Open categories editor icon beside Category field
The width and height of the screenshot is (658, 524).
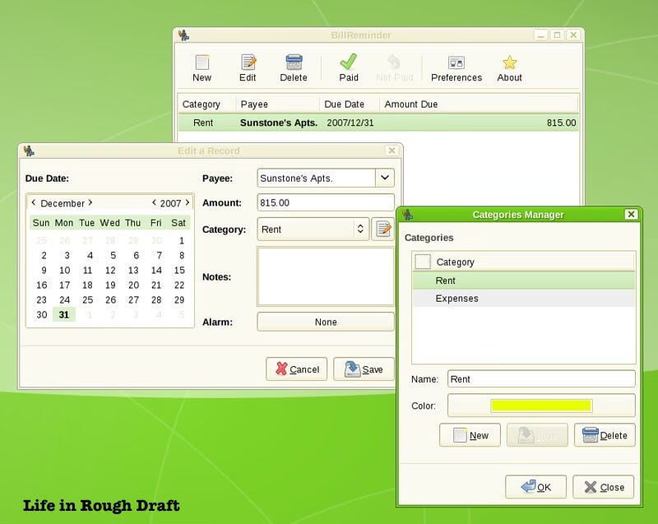pyautogui.click(x=382, y=229)
